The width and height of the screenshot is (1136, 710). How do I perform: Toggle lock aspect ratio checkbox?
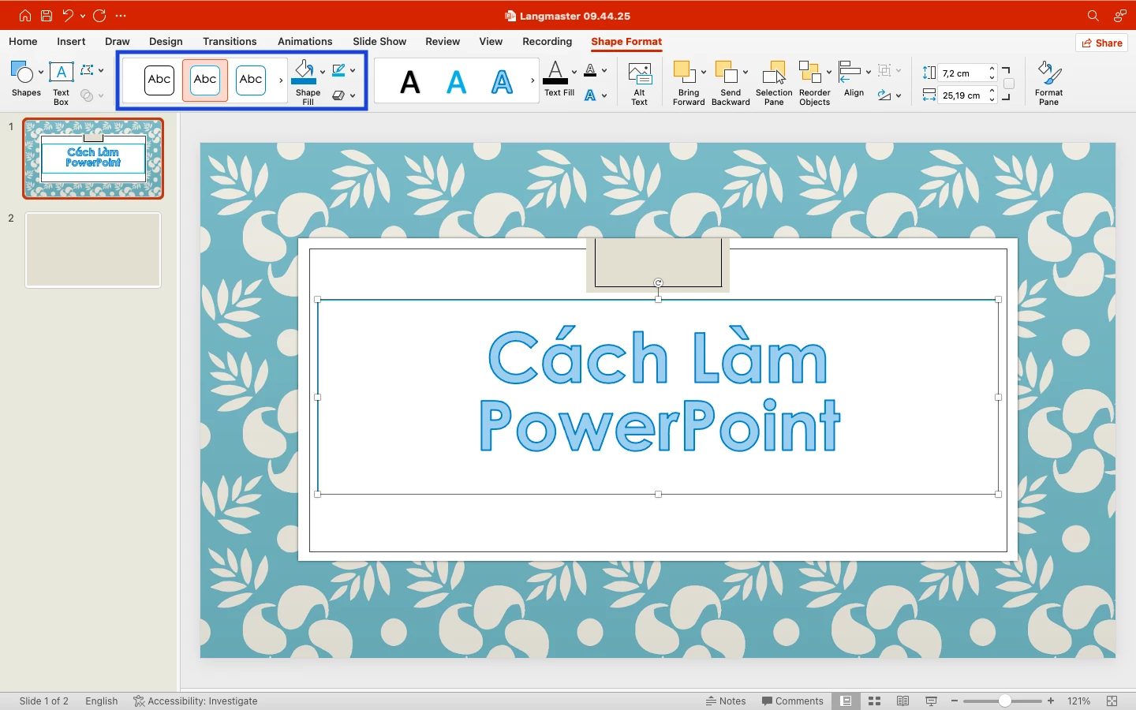(x=1009, y=84)
